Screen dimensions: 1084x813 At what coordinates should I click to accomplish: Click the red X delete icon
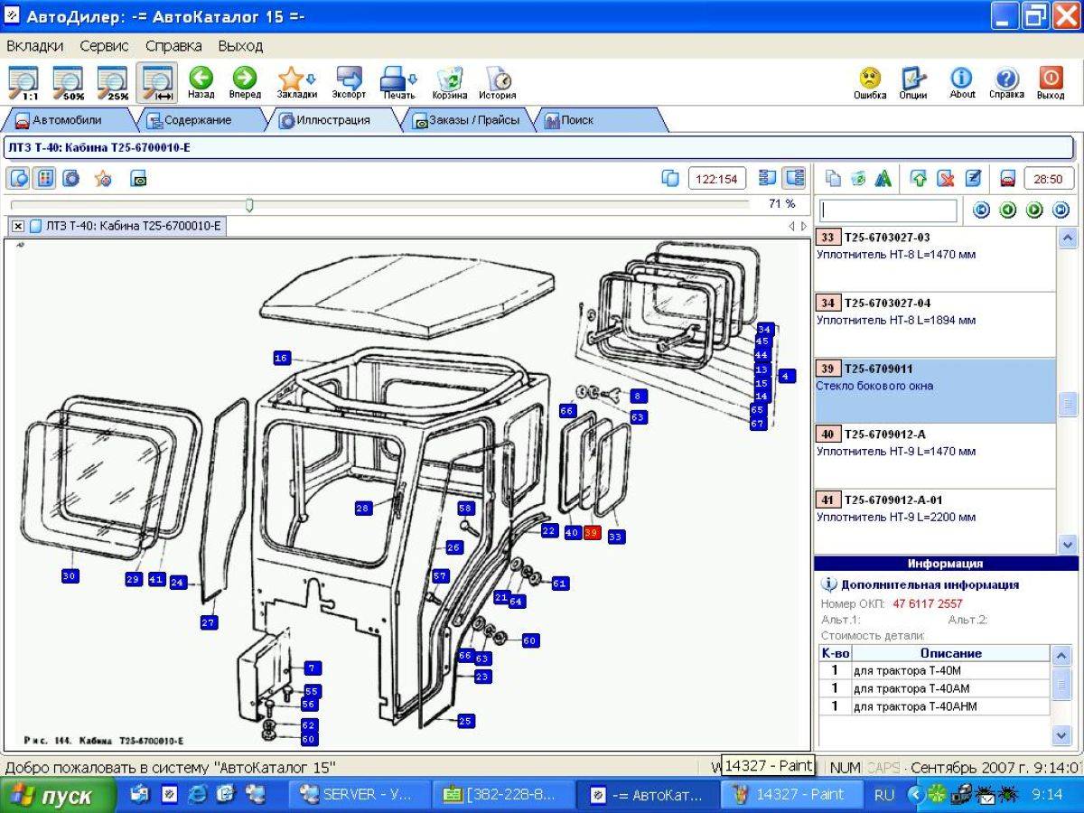click(945, 179)
